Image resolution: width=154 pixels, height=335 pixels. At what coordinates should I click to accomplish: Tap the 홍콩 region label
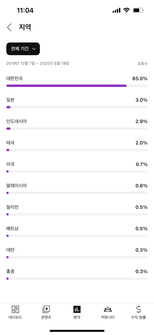point(11,271)
